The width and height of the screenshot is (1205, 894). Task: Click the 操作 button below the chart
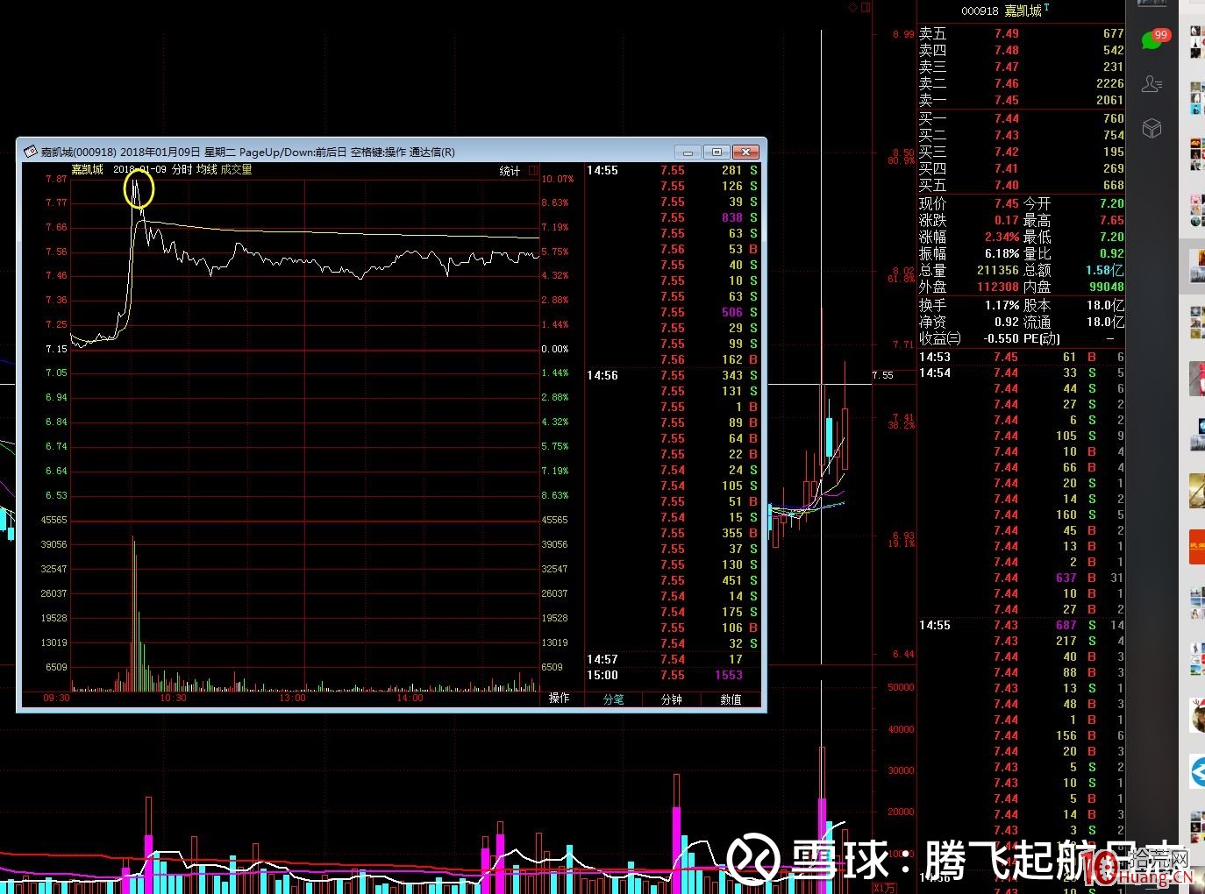click(x=560, y=698)
